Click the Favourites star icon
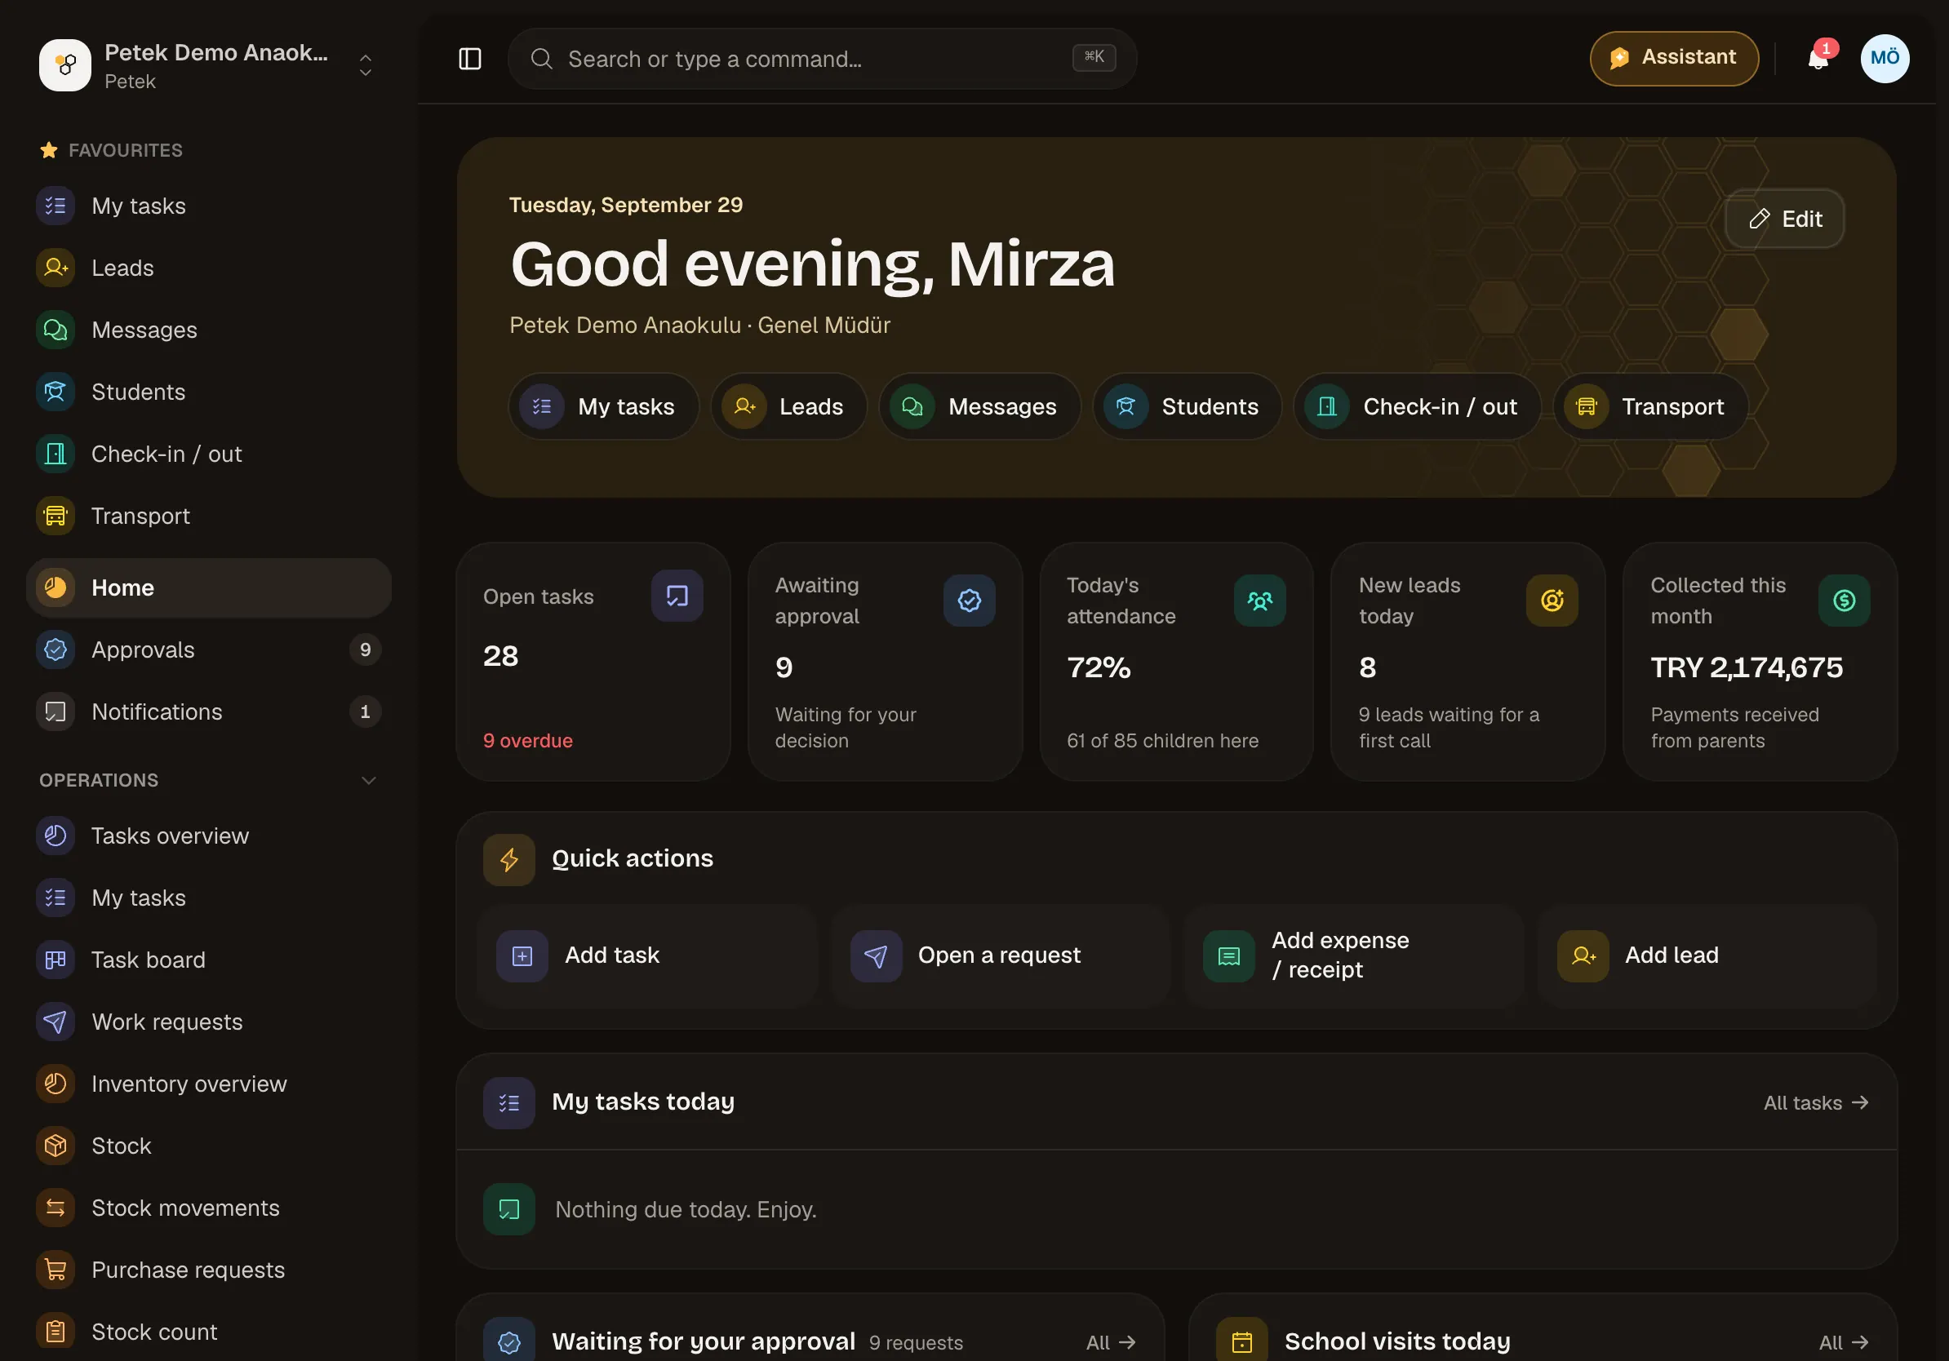The width and height of the screenshot is (1949, 1361). (49, 150)
